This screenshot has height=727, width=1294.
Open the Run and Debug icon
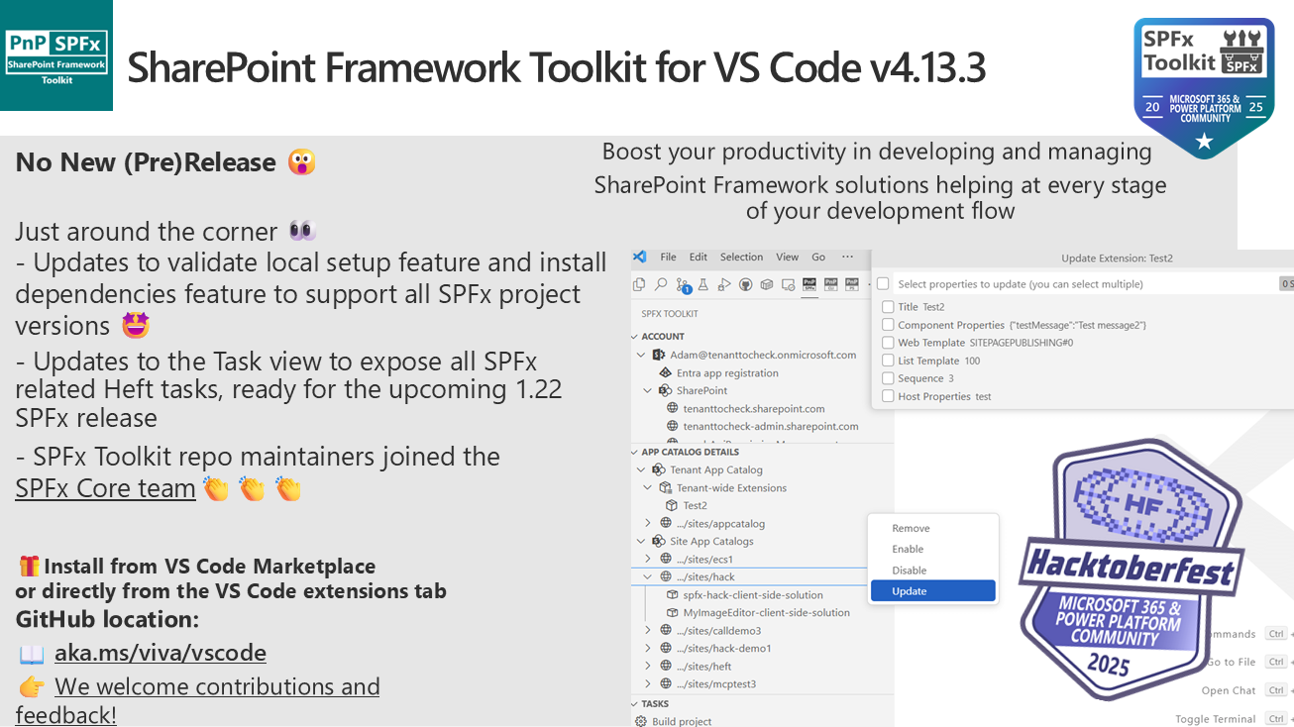pyautogui.click(x=724, y=284)
